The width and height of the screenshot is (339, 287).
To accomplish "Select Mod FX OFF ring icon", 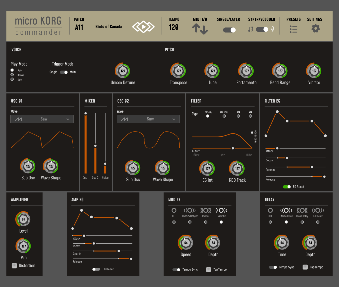I will pos(174,210).
